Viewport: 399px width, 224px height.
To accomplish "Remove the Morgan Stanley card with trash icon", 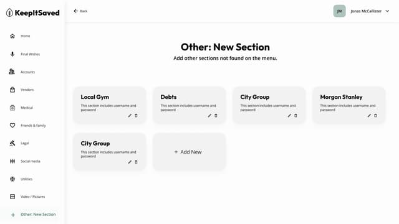I will click(x=375, y=116).
